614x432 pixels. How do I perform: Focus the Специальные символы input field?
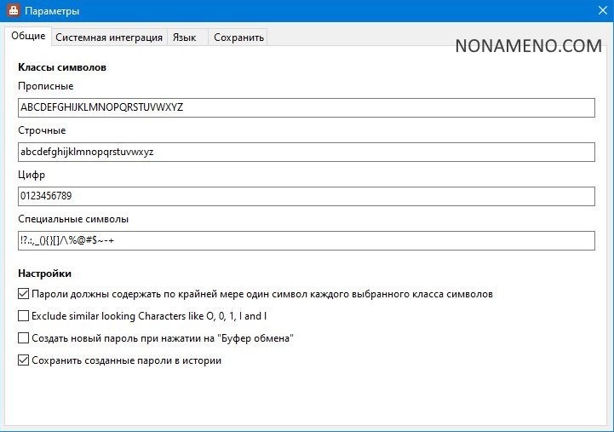click(x=306, y=240)
